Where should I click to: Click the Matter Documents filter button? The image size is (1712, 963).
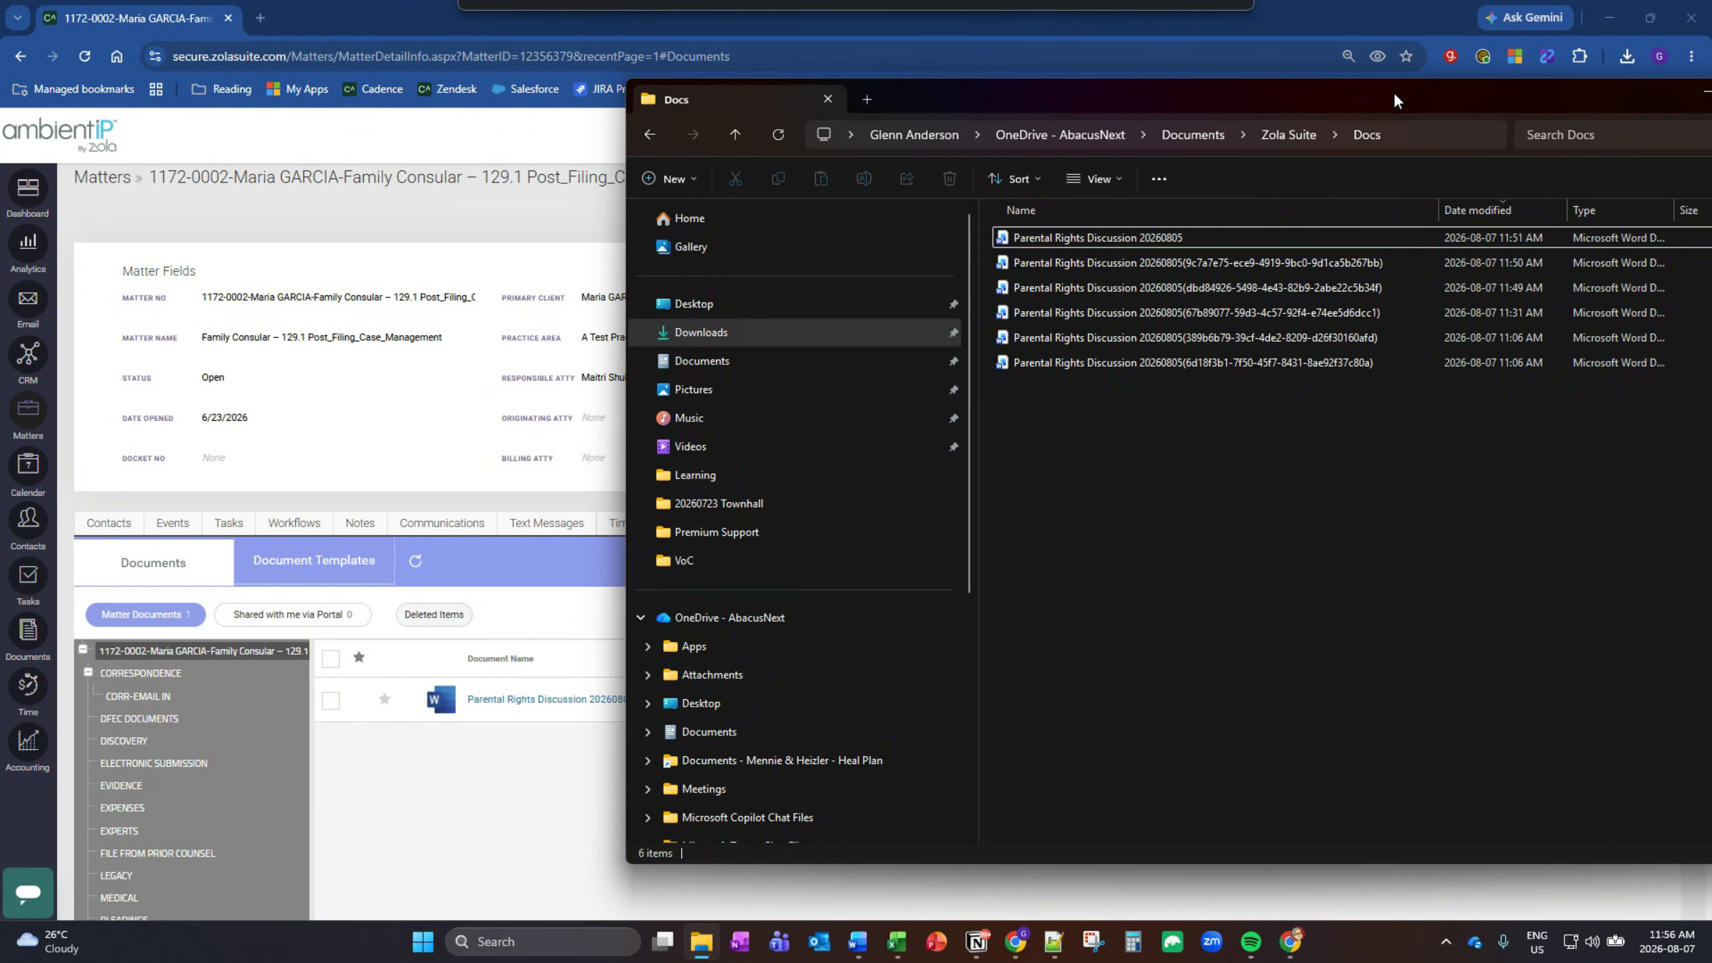pyautogui.click(x=146, y=615)
